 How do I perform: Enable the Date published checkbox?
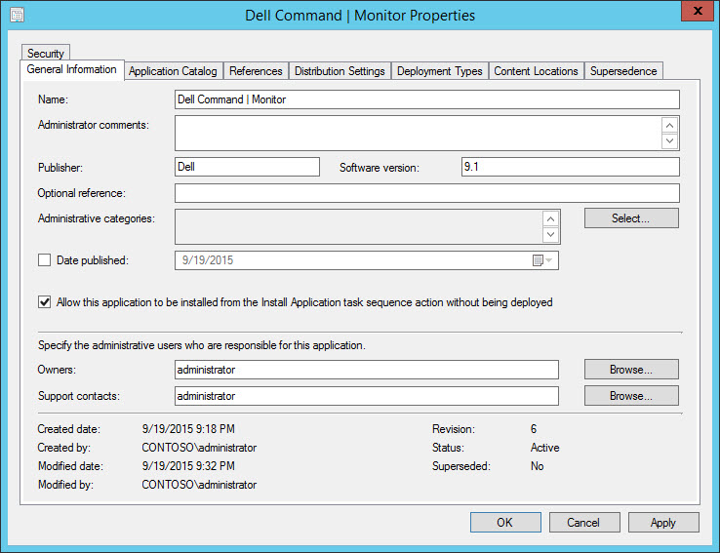44,260
